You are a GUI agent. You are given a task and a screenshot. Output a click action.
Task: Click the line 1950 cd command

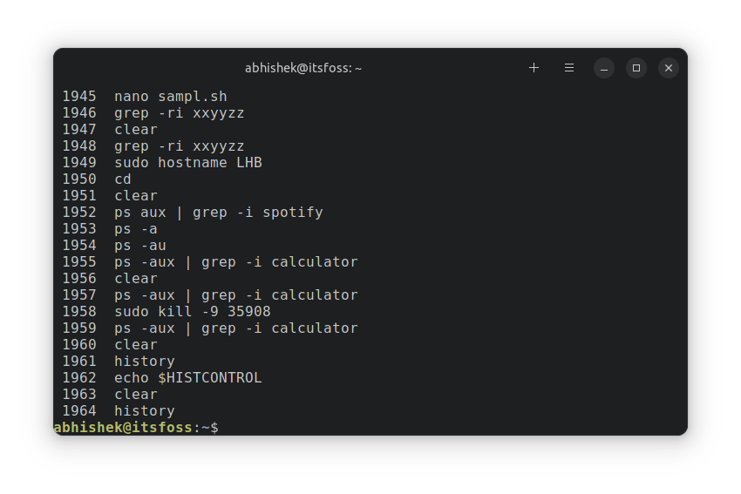pos(97,179)
